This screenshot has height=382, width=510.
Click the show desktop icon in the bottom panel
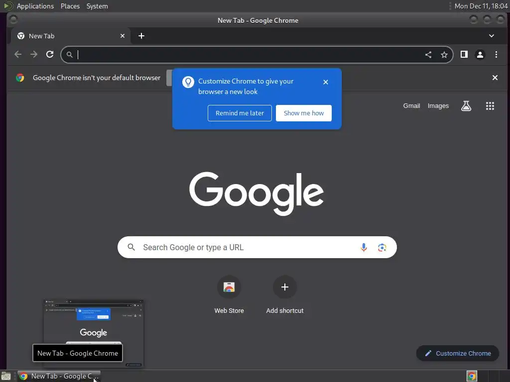6,376
